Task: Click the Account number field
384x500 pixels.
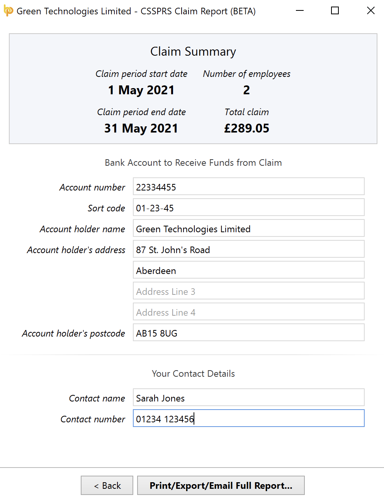Action: click(x=249, y=187)
